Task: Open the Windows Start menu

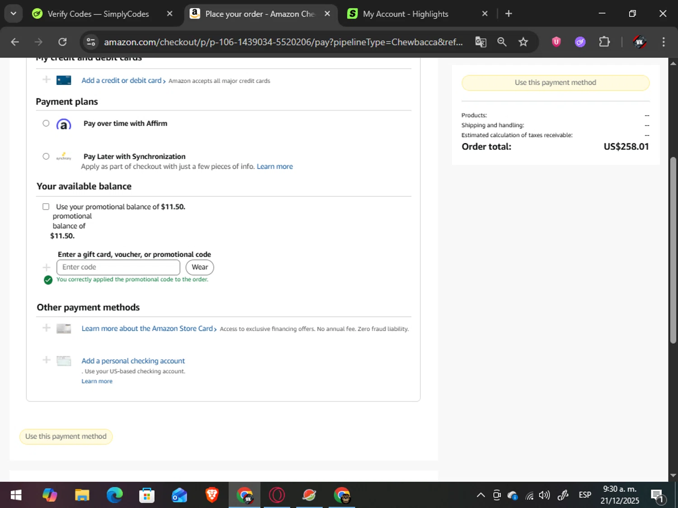Action: point(16,495)
